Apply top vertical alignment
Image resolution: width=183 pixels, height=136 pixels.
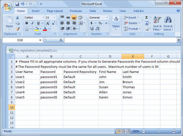[62, 17]
